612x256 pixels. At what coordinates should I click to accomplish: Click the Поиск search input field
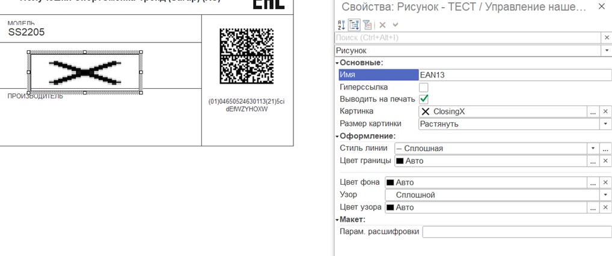468,38
